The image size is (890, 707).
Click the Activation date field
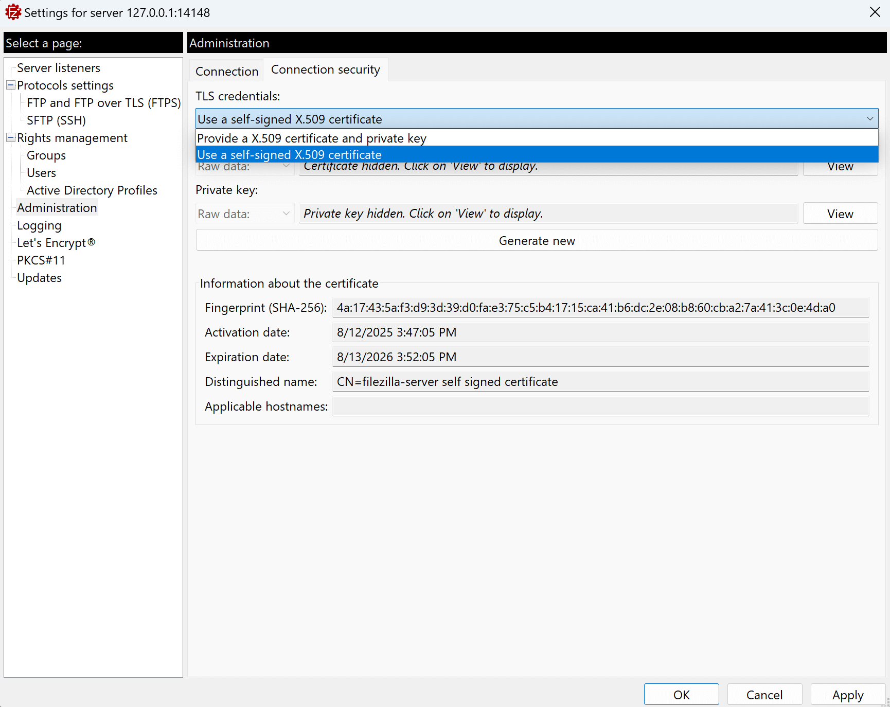click(601, 332)
